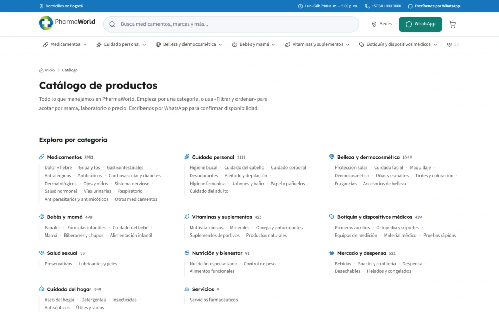Viewport: 499px width, 312px height.
Task: Click the house icon beside Cuidado del hogar
Action: pos(42,289)
